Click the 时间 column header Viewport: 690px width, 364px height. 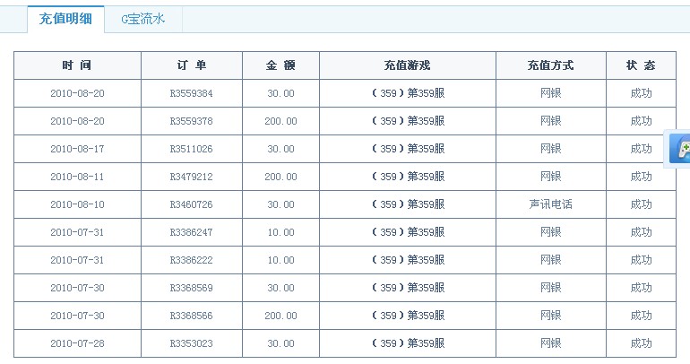77,65
